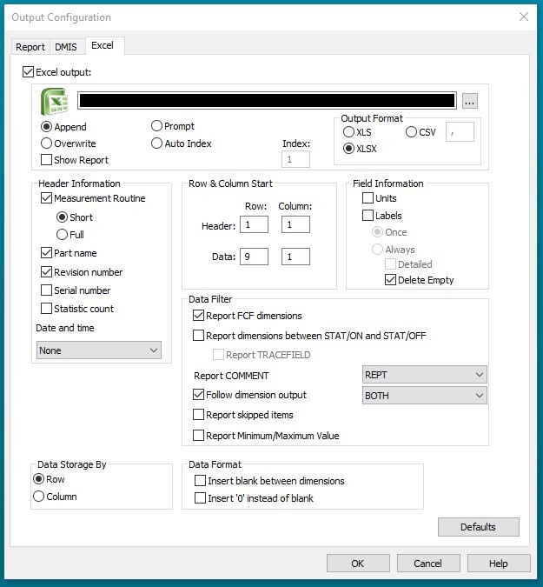Switch to the DMIS tab
Screen dimensions: 543x587
tap(66, 47)
